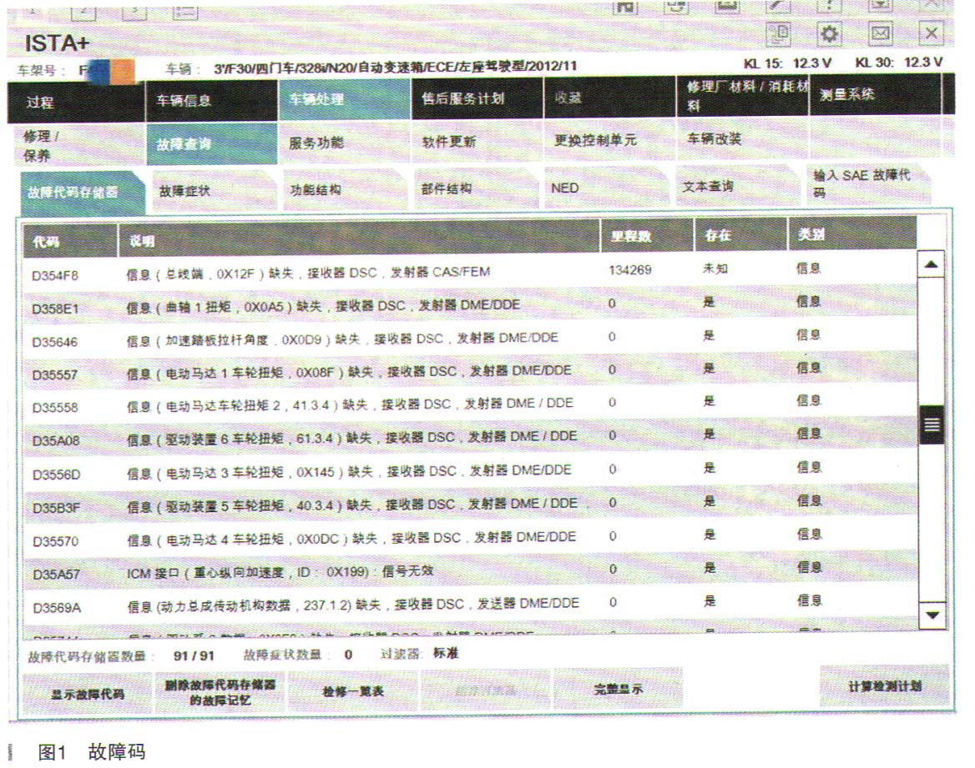975x768 pixels.
Task: Open the 检修一览表 button
Action: 352,690
